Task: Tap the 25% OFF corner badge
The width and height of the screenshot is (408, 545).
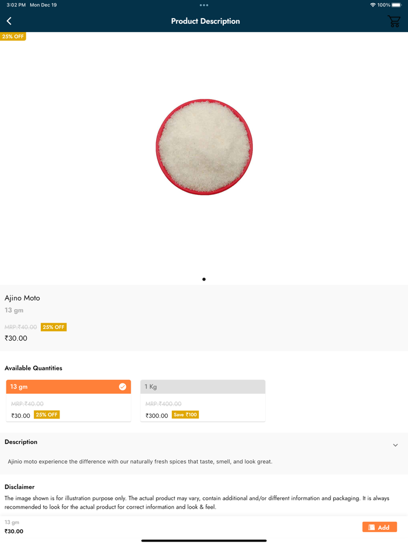Action: click(13, 37)
